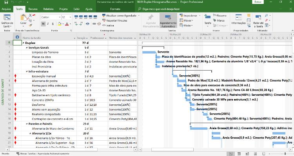294x156 pixels.
Task: Collapse the Paredes e Painéis summary task
Action: click(27, 124)
